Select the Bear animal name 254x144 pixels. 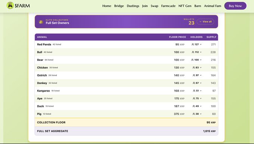40,60
